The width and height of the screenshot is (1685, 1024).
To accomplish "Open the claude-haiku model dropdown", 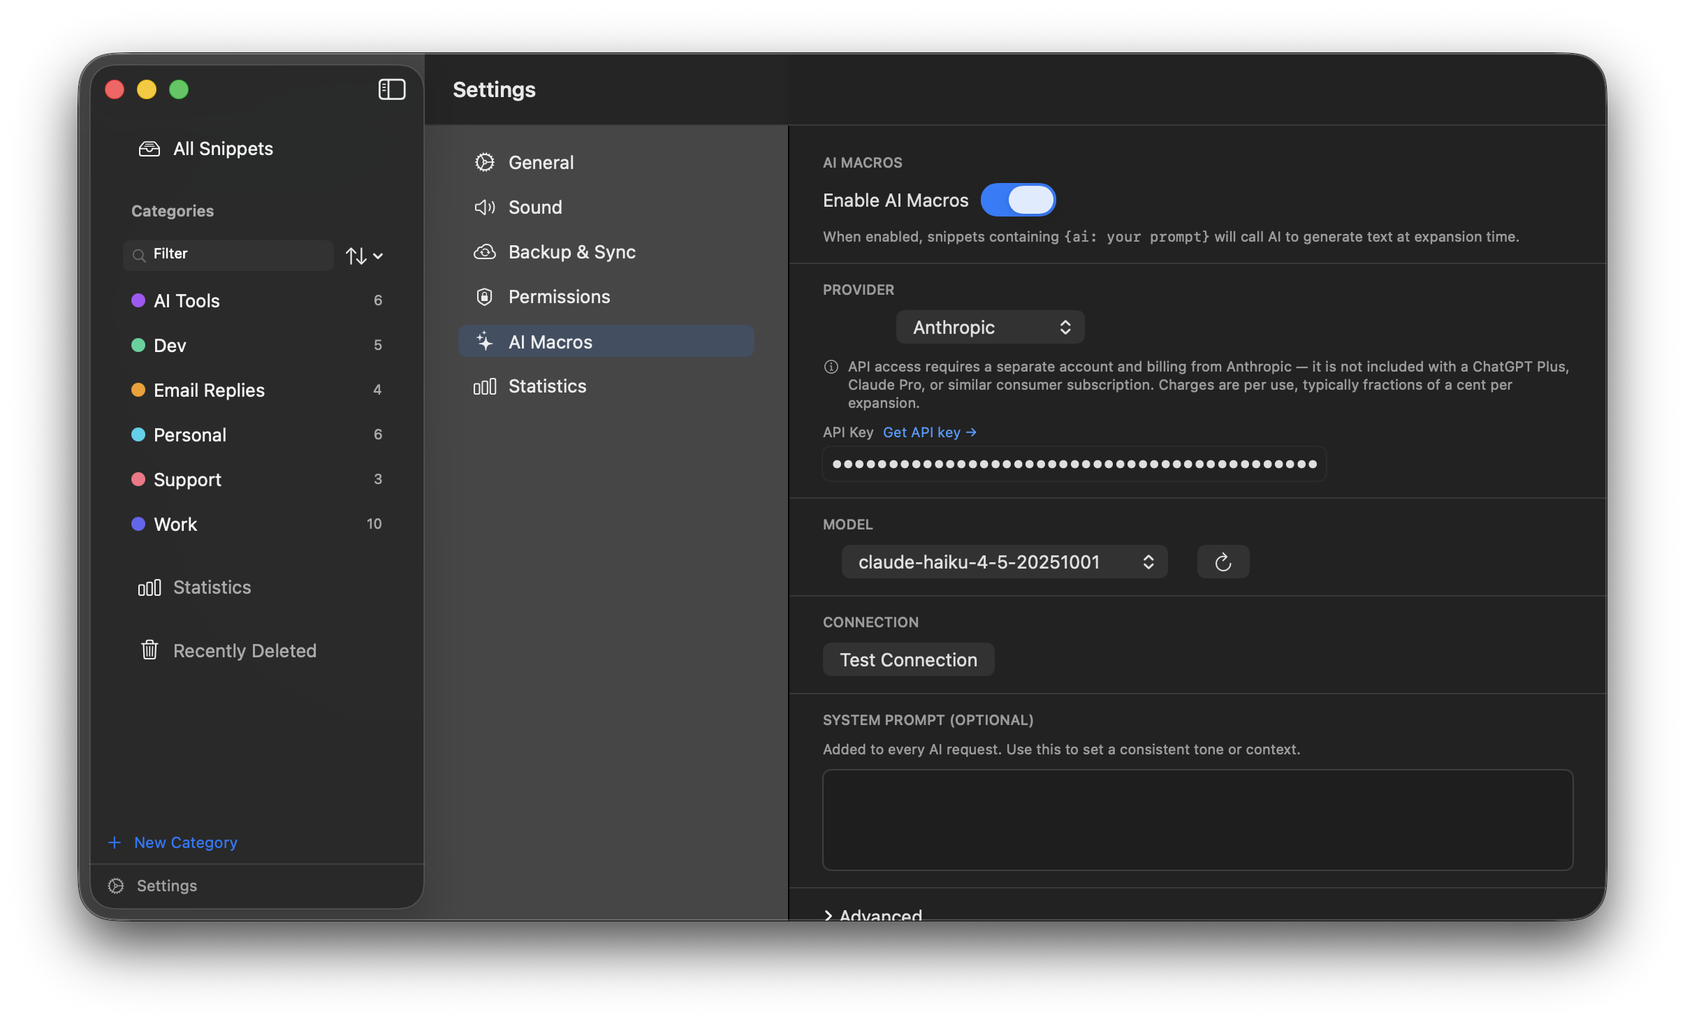I will tap(1005, 562).
